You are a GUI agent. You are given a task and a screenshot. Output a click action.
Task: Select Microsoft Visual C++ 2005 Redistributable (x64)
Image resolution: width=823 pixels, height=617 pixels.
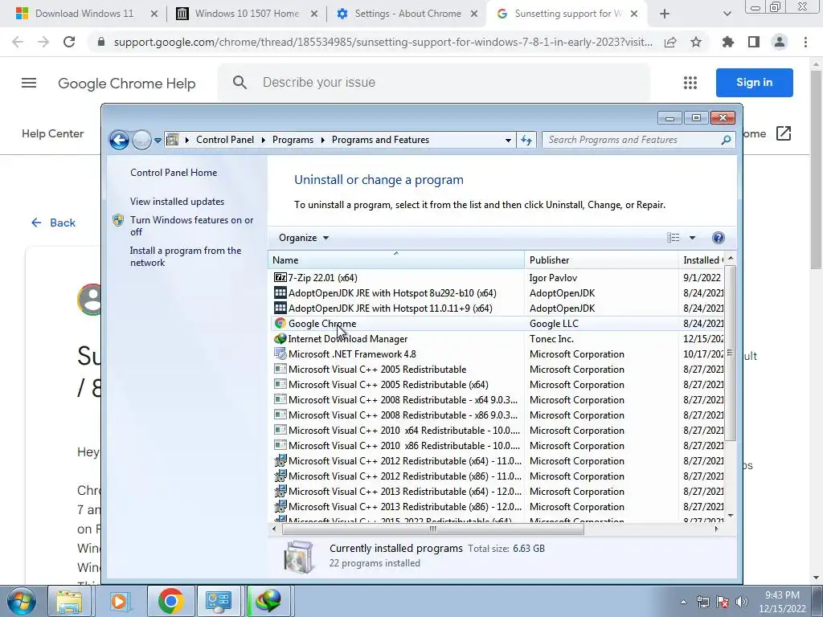click(497, 385)
